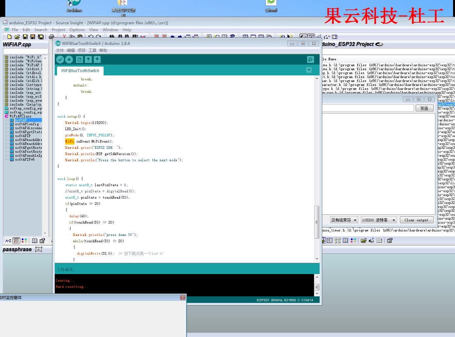Viewport: 455px width, 337px height.
Task: Click the book icon in symbol panel toolbar
Action: tap(34, 241)
